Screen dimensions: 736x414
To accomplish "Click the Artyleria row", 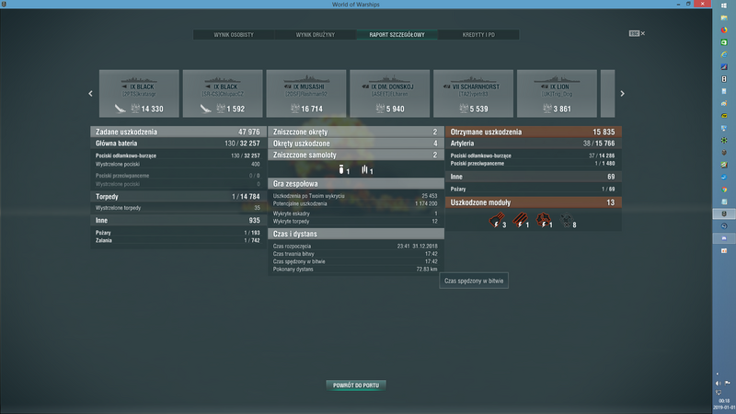I will (x=534, y=144).
